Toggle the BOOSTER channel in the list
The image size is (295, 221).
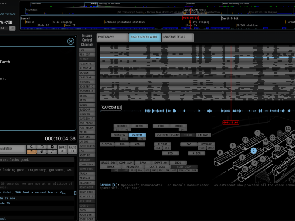tap(87, 82)
